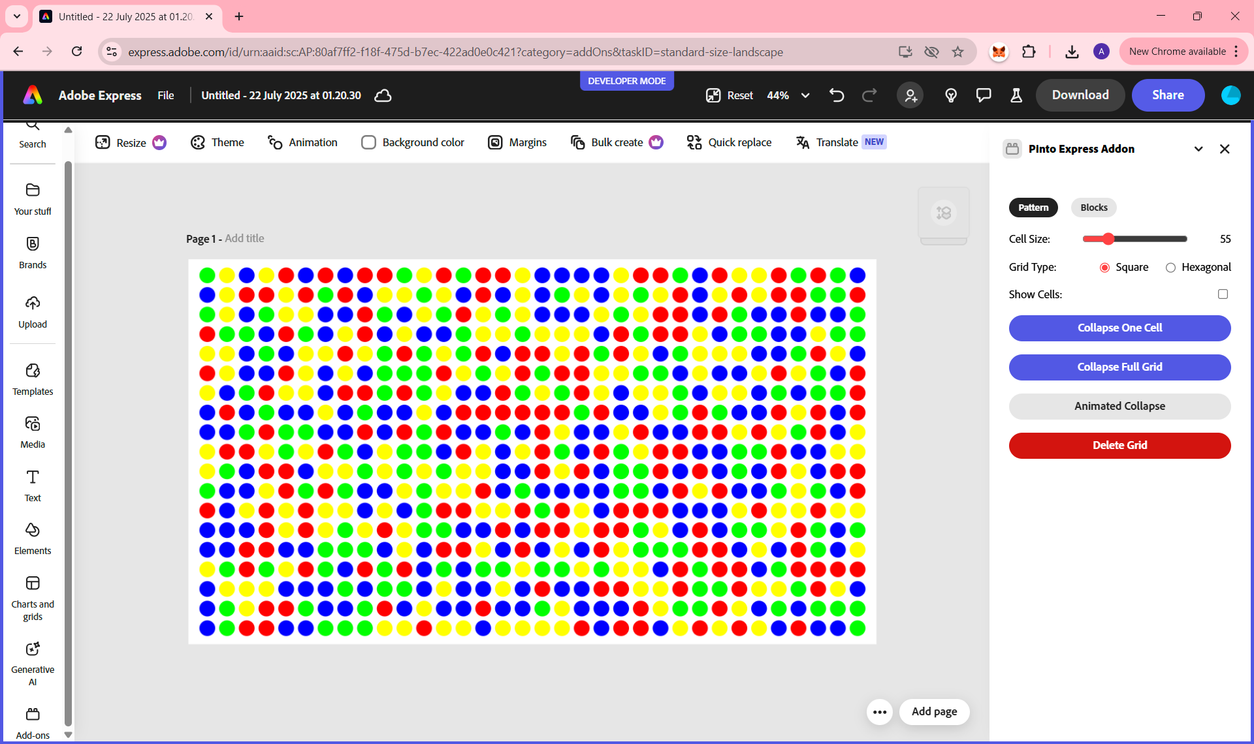Screen dimensions: 1254x744
Task: Open Templates in the left sidebar
Action: click(x=33, y=379)
